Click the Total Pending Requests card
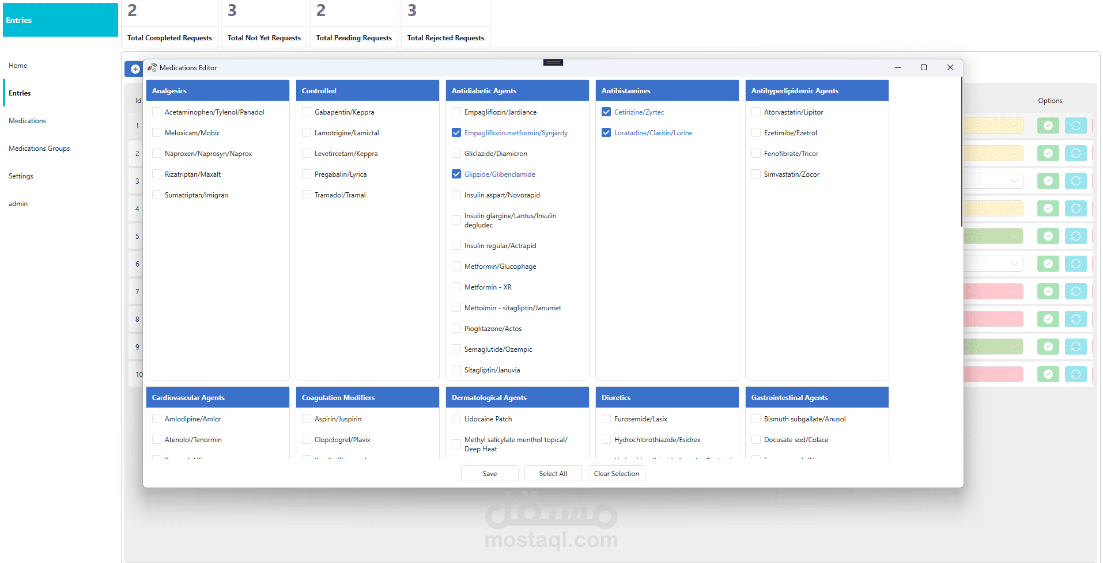Screen dimensions: 1103x563 [x=354, y=24]
